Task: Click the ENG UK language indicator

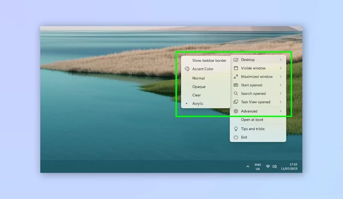Action: click(258, 167)
